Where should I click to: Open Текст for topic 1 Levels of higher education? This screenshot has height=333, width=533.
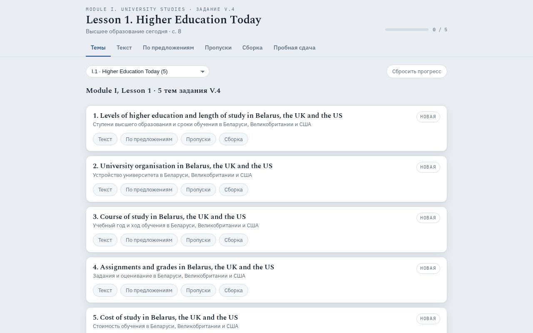(105, 139)
